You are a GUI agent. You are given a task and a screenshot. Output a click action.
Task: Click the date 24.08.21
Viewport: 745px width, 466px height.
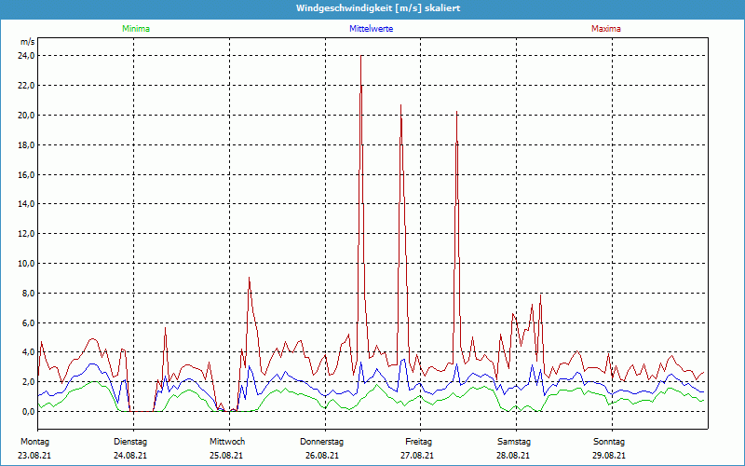point(130,456)
